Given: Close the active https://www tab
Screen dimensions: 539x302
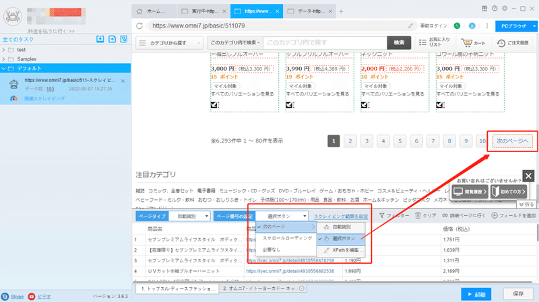Looking at the screenshot, I should (277, 11).
